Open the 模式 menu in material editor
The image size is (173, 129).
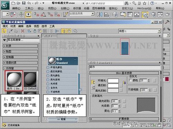tap(5, 26)
